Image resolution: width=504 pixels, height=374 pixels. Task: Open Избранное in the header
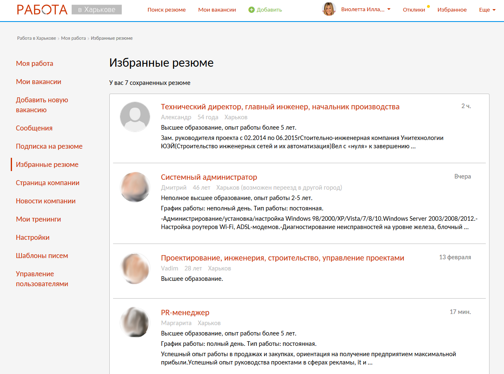coord(452,10)
